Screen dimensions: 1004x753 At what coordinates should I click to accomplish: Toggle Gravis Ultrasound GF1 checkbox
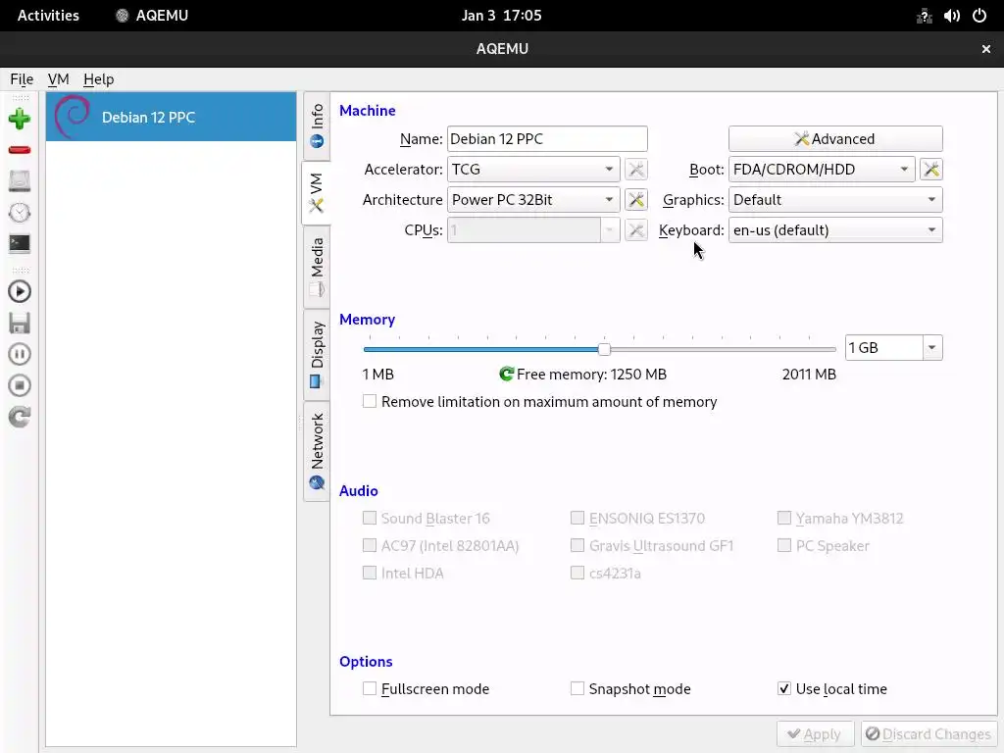[577, 545]
